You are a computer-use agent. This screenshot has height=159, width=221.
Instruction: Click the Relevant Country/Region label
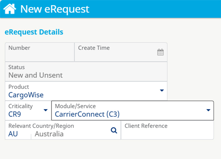[41, 126]
